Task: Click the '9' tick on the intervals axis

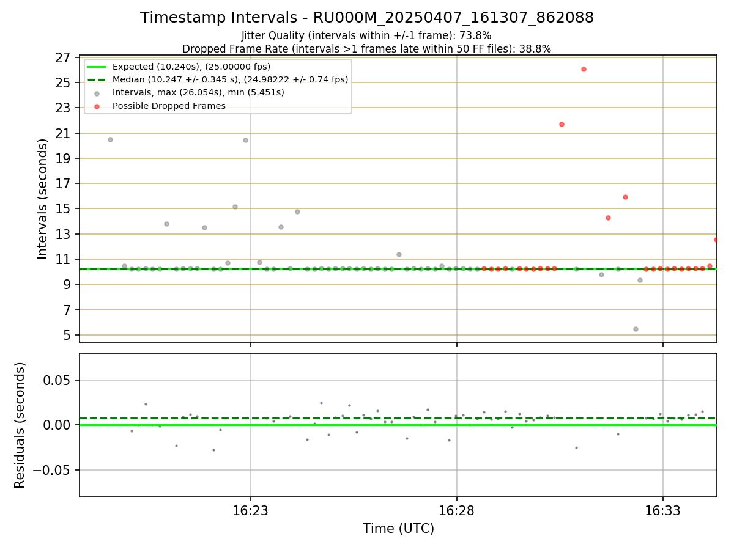Action: pos(68,285)
